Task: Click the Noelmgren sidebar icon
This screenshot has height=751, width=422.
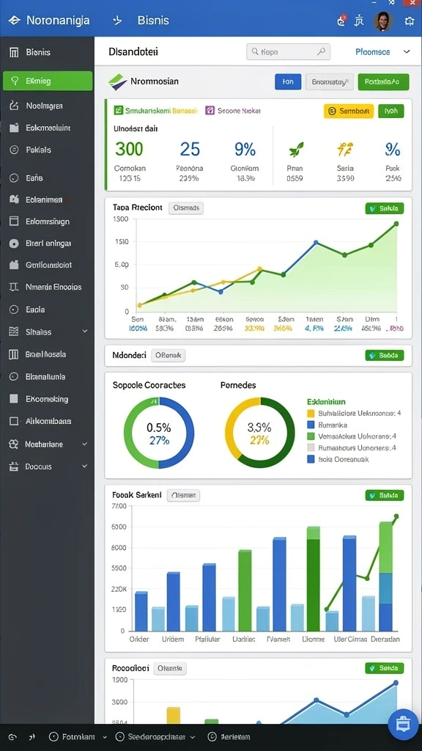Action: coord(14,106)
